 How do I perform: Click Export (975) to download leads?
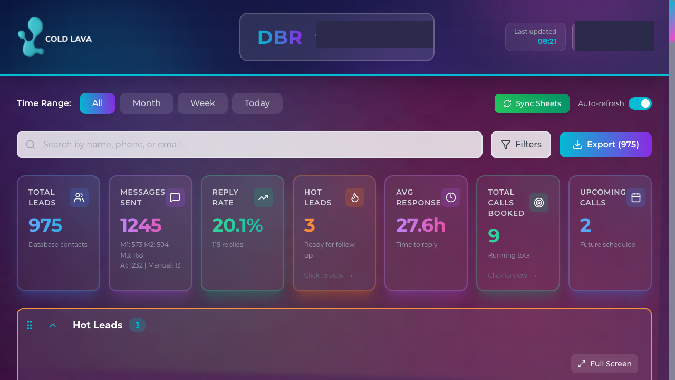point(605,144)
